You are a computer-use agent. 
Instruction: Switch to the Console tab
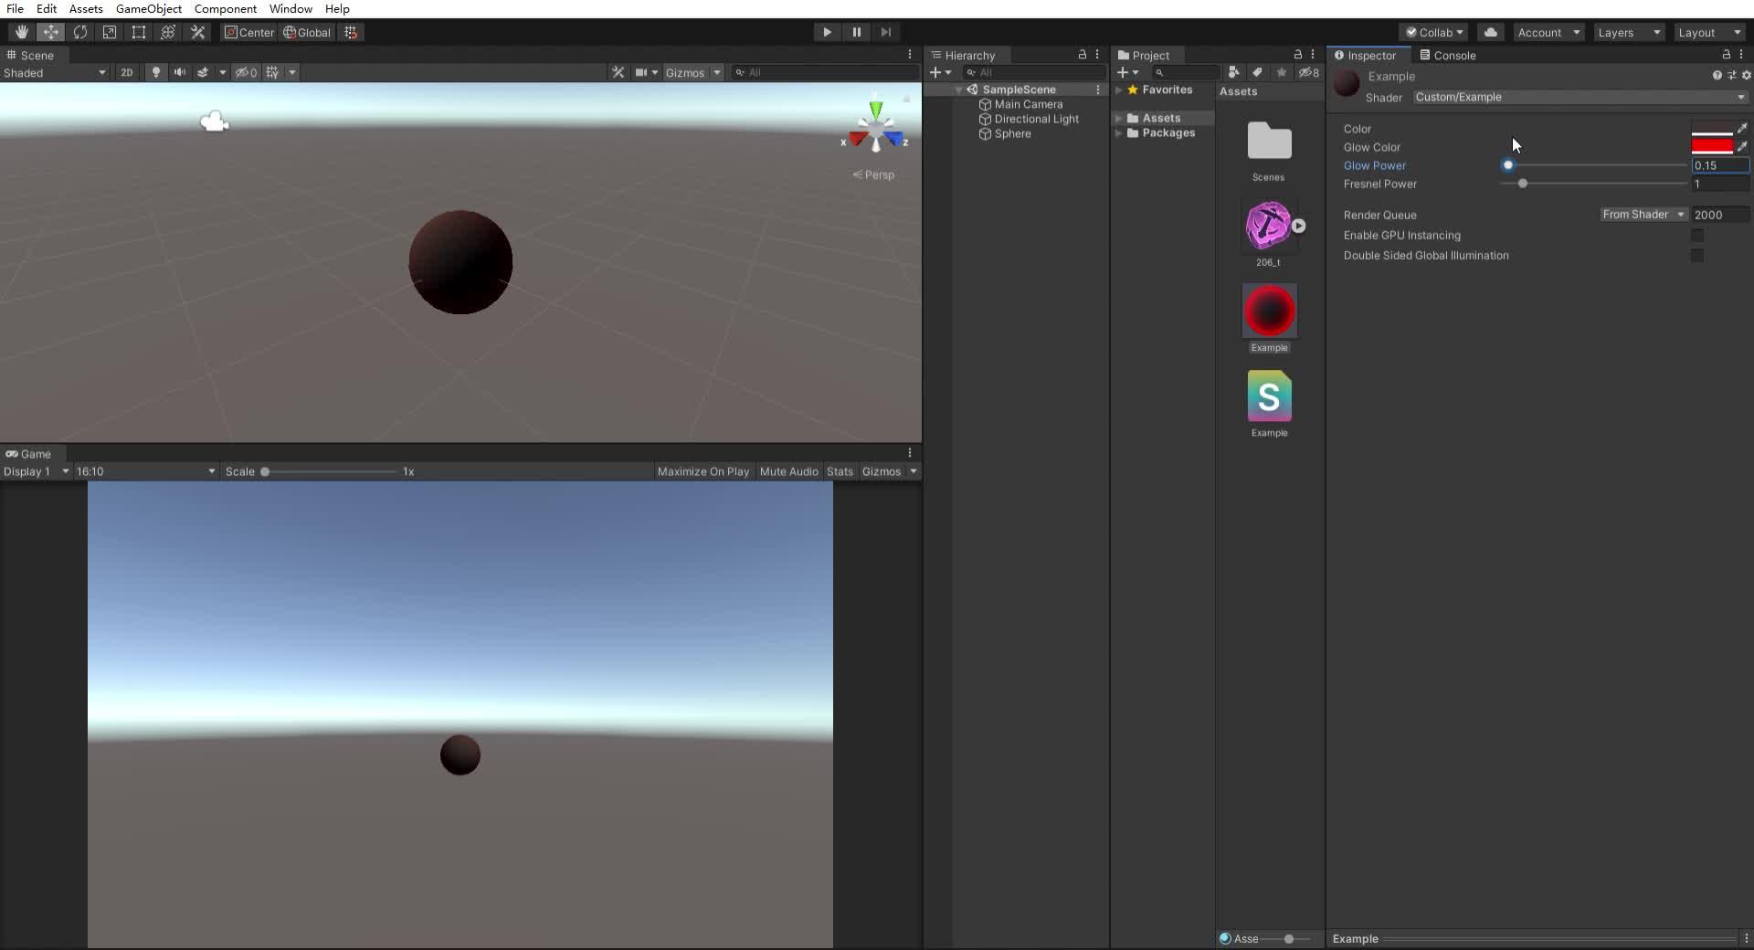pyautogui.click(x=1454, y=55)
